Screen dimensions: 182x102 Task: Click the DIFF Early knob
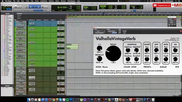click(x=156, y=50)
